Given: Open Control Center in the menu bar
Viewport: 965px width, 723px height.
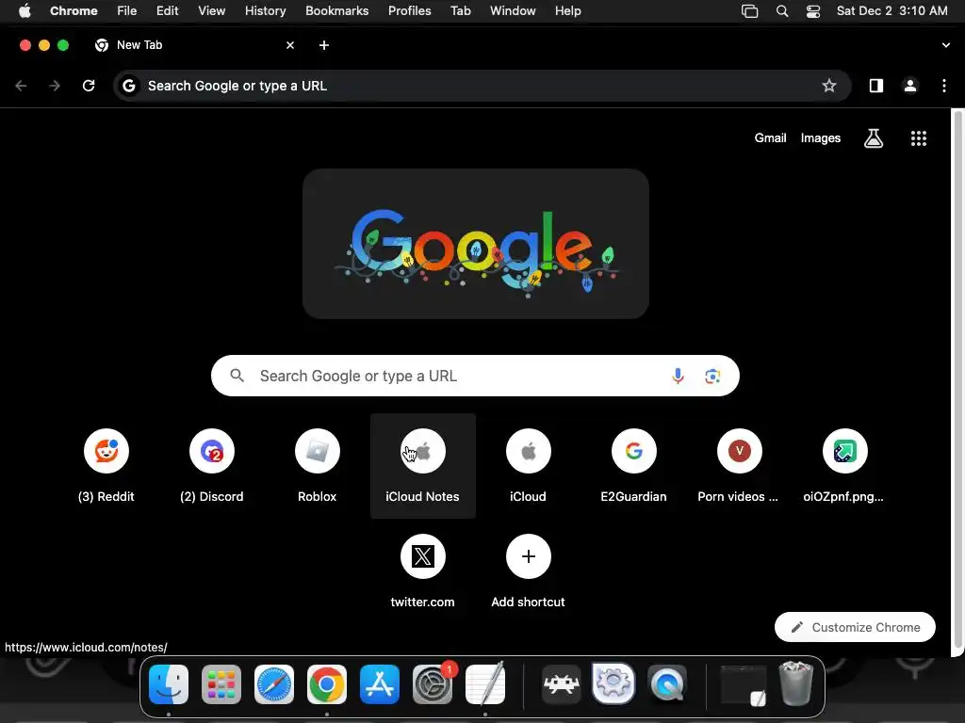Looking at the screenshot, I should coord(813,11).
